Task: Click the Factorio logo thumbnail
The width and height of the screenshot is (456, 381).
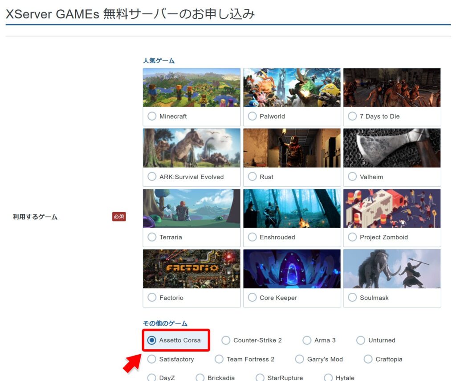Action: [x=191, y=269]
